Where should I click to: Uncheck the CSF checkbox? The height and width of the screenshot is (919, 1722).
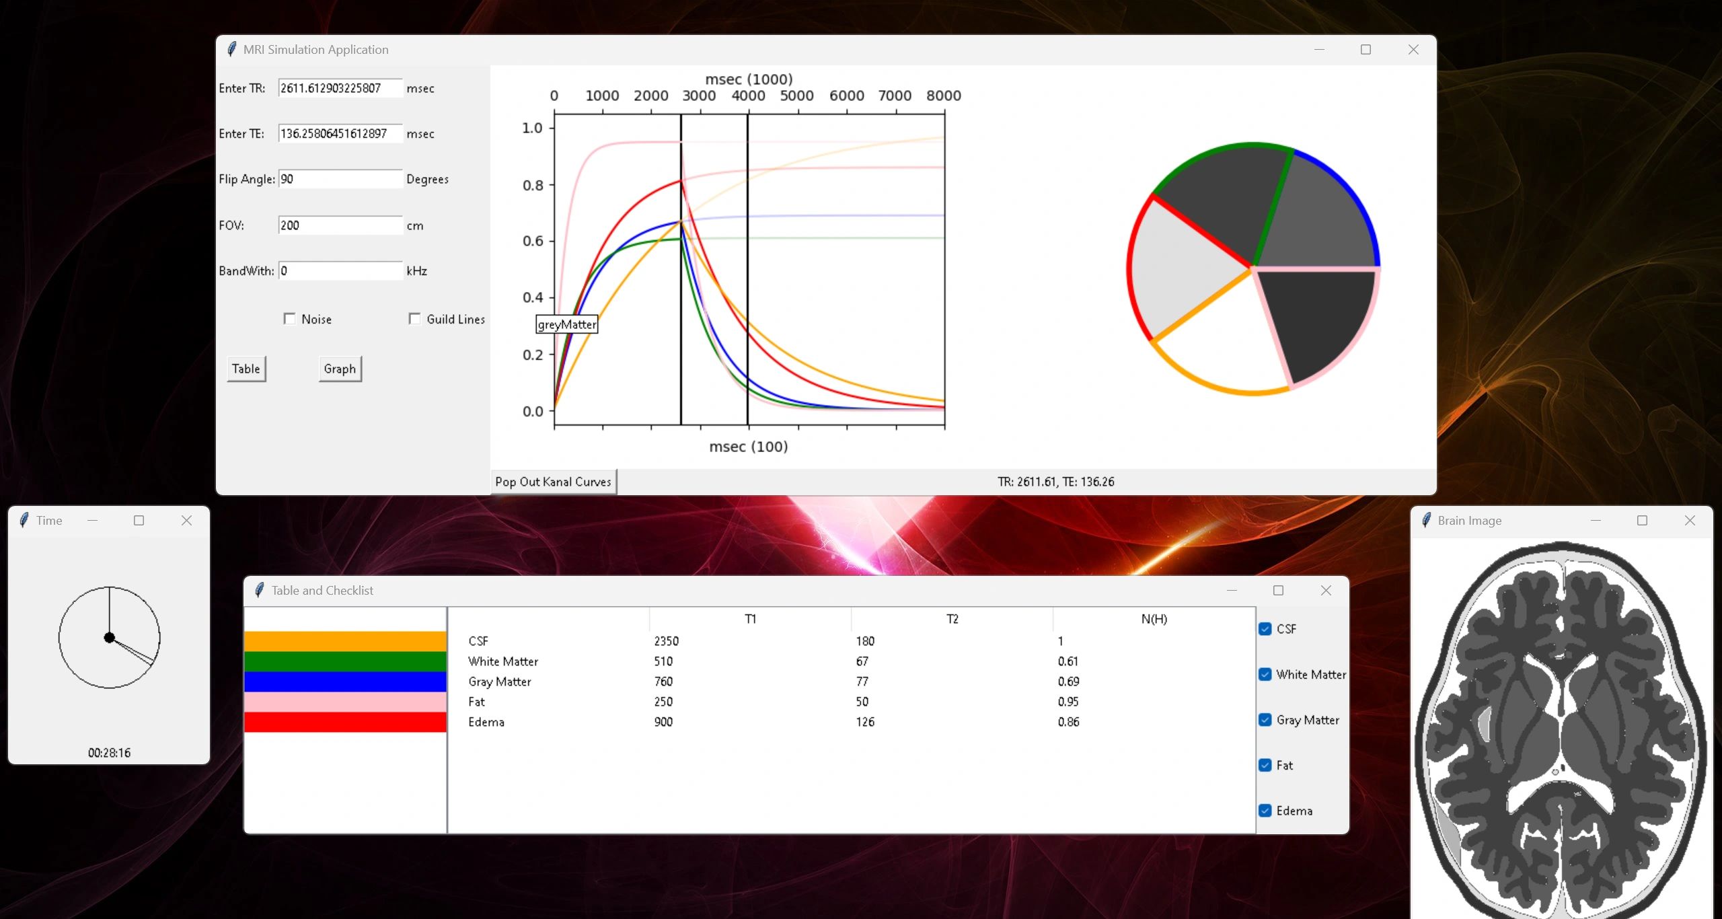coord(1265,629)
